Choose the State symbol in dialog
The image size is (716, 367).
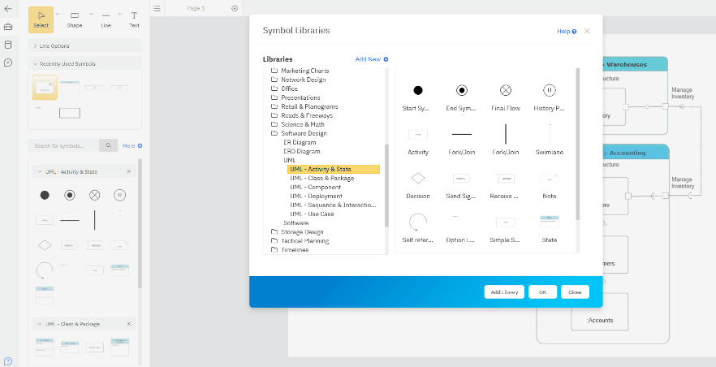[x=550, y=222]
